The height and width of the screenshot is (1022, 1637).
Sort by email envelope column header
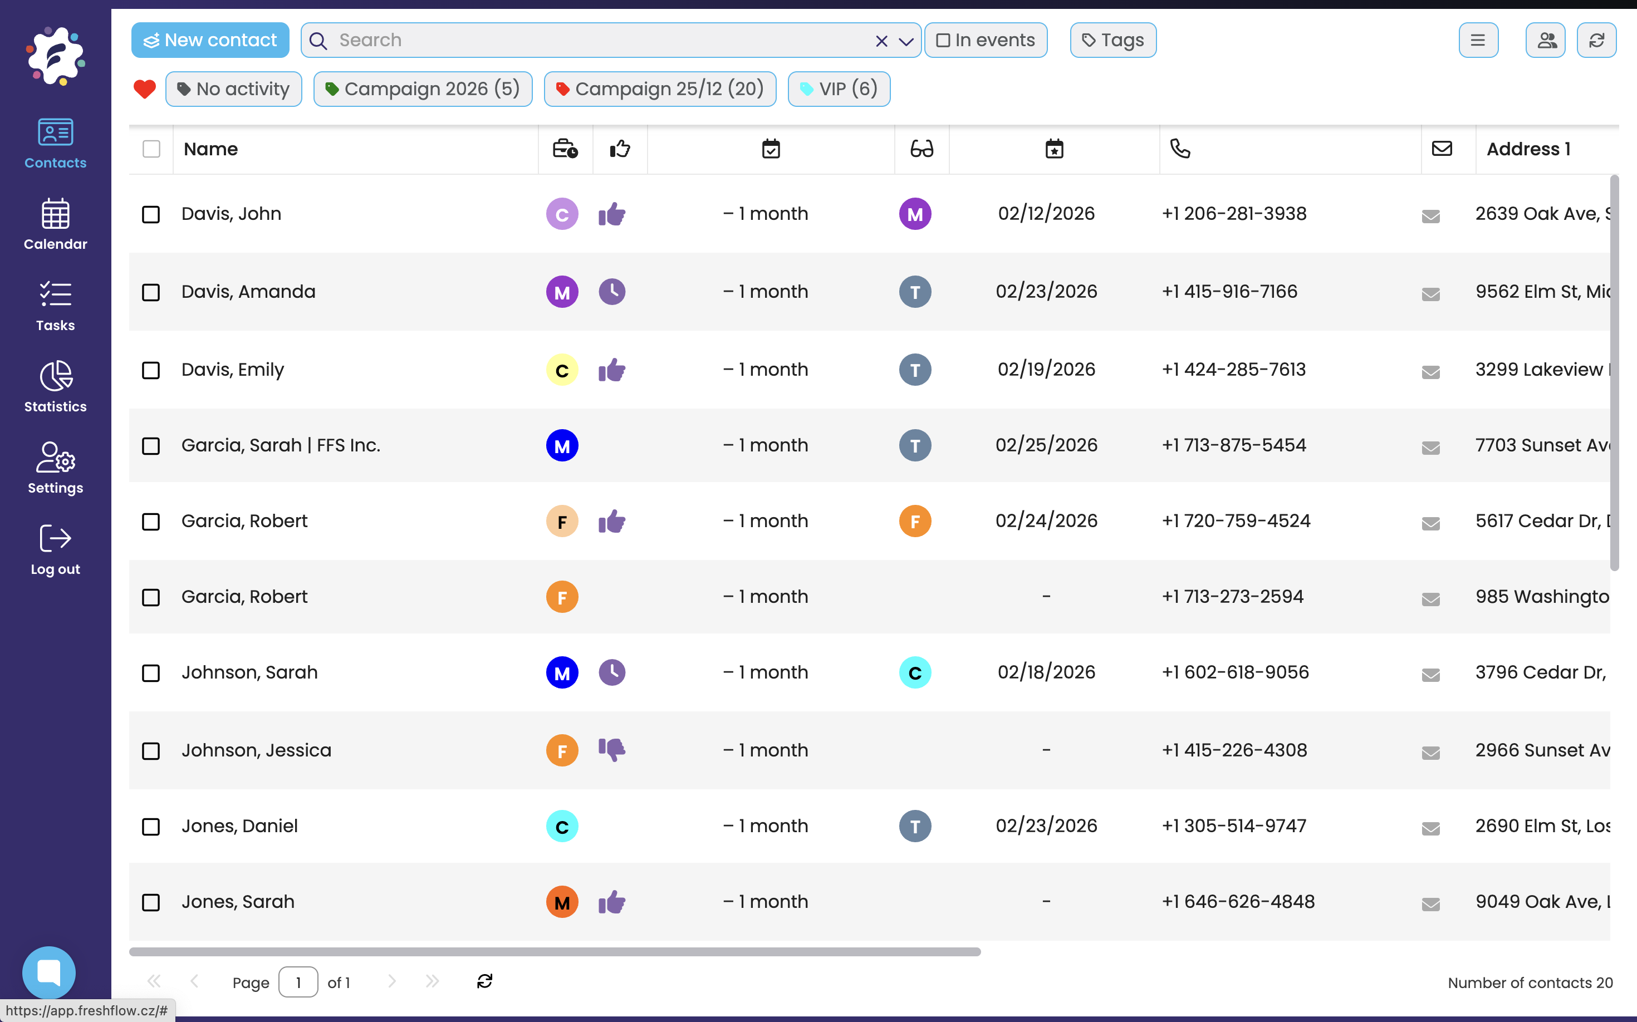click(1442, 148)
